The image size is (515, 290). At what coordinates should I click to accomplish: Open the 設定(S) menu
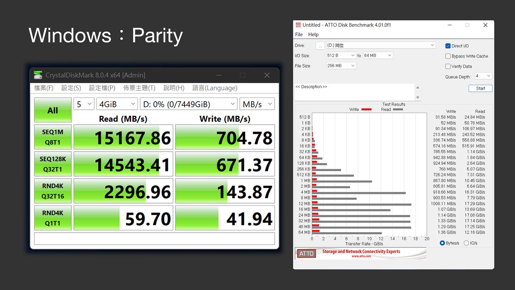click(71, 88)
